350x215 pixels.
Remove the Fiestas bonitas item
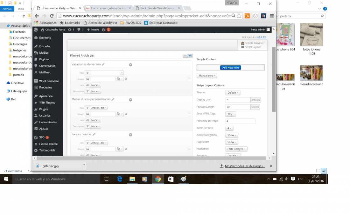click(130, 135)
